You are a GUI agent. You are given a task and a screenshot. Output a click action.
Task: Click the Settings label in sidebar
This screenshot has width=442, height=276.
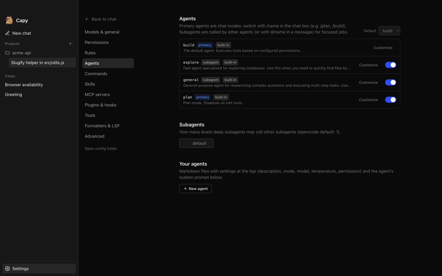click(x=20, y=269)
